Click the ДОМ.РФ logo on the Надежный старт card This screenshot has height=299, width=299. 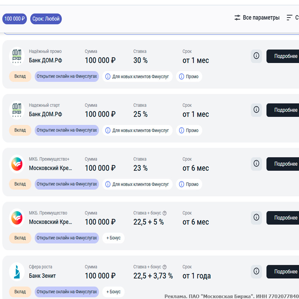pyautogui.click(x=17, y=110)
